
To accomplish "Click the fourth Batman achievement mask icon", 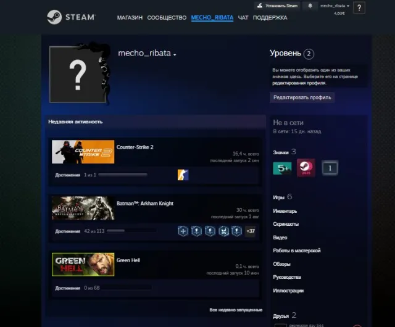I will click(223, 231).
